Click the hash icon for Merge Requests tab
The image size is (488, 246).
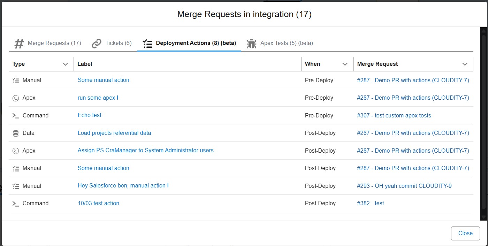[19, 44]
